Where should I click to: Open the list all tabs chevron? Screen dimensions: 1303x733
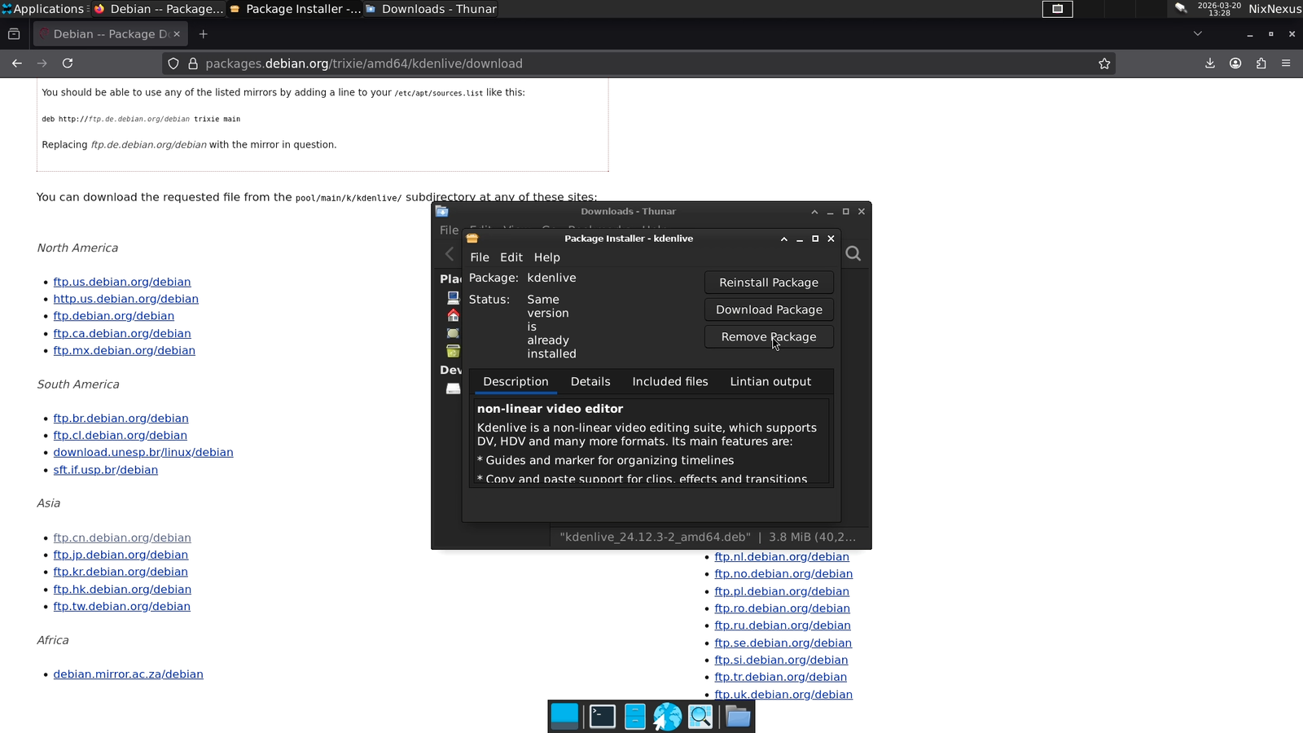(x=1197, y=34)
